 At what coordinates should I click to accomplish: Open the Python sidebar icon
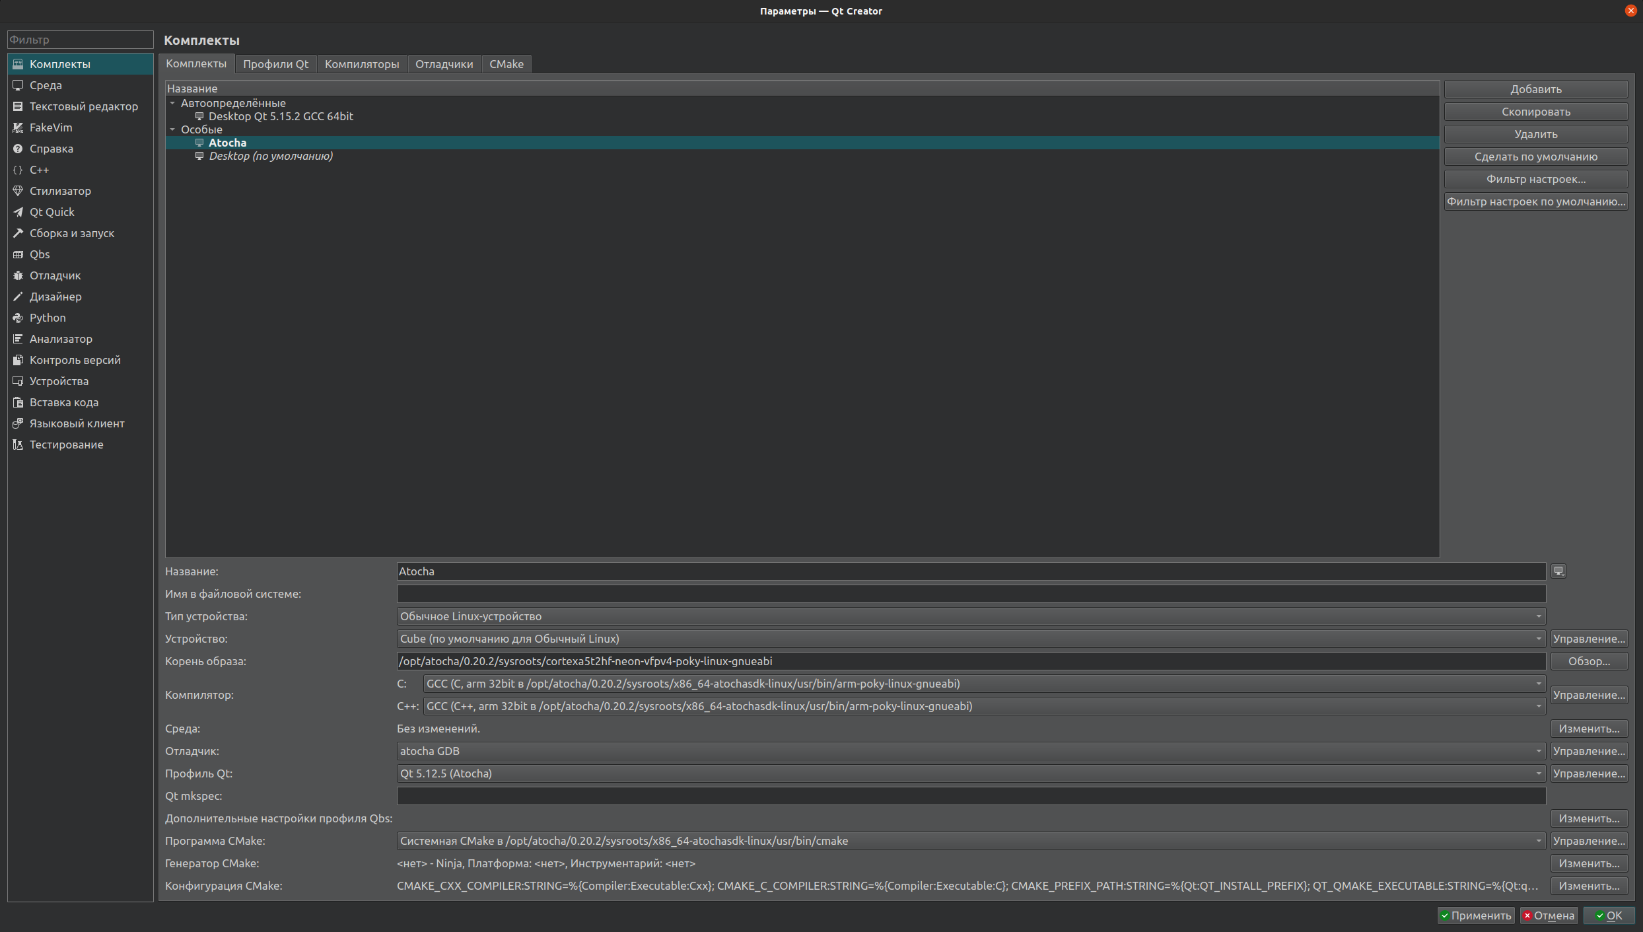pyautogui.click(x=18, y=318)
